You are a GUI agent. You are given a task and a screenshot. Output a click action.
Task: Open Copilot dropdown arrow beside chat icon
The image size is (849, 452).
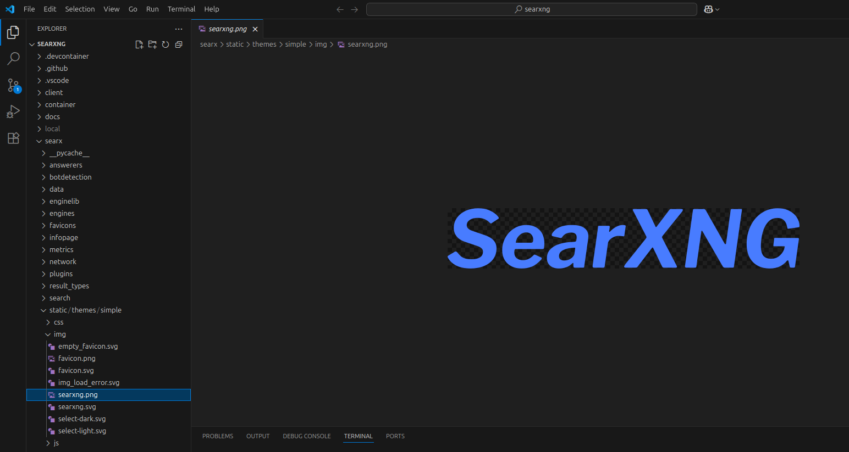718,9
